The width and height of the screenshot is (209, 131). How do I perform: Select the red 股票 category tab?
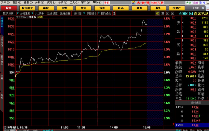[9, 8]
